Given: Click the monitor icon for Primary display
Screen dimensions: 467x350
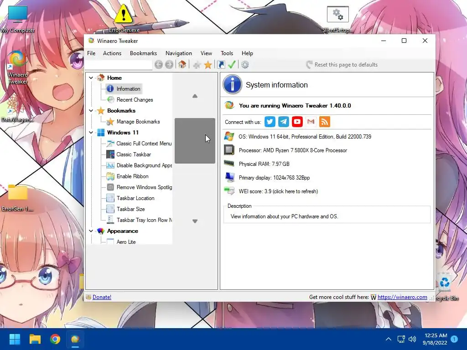Looking at the screenshot, I should pyautogui.click(x=230, y=177).
